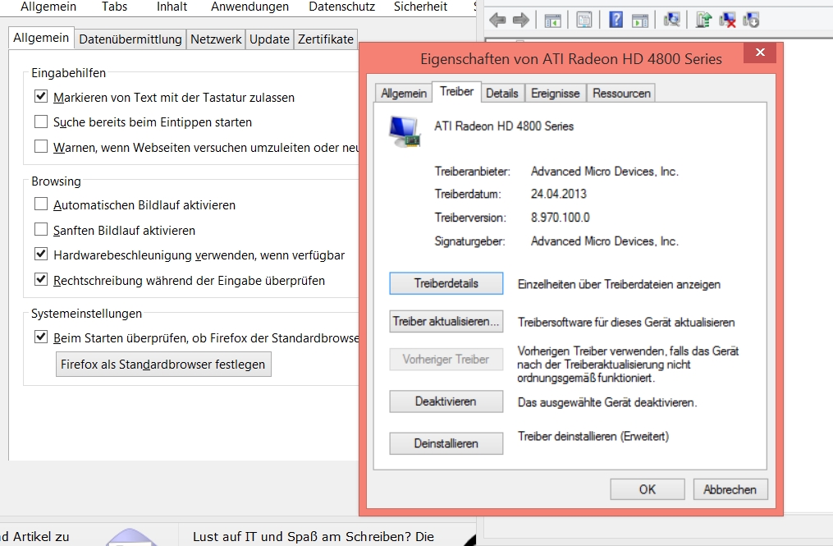This screenshot has width=833, height=546.
Task: Close the ATI Radeon properties dialog
Action: pyautogui.click(x=760, y=52)
